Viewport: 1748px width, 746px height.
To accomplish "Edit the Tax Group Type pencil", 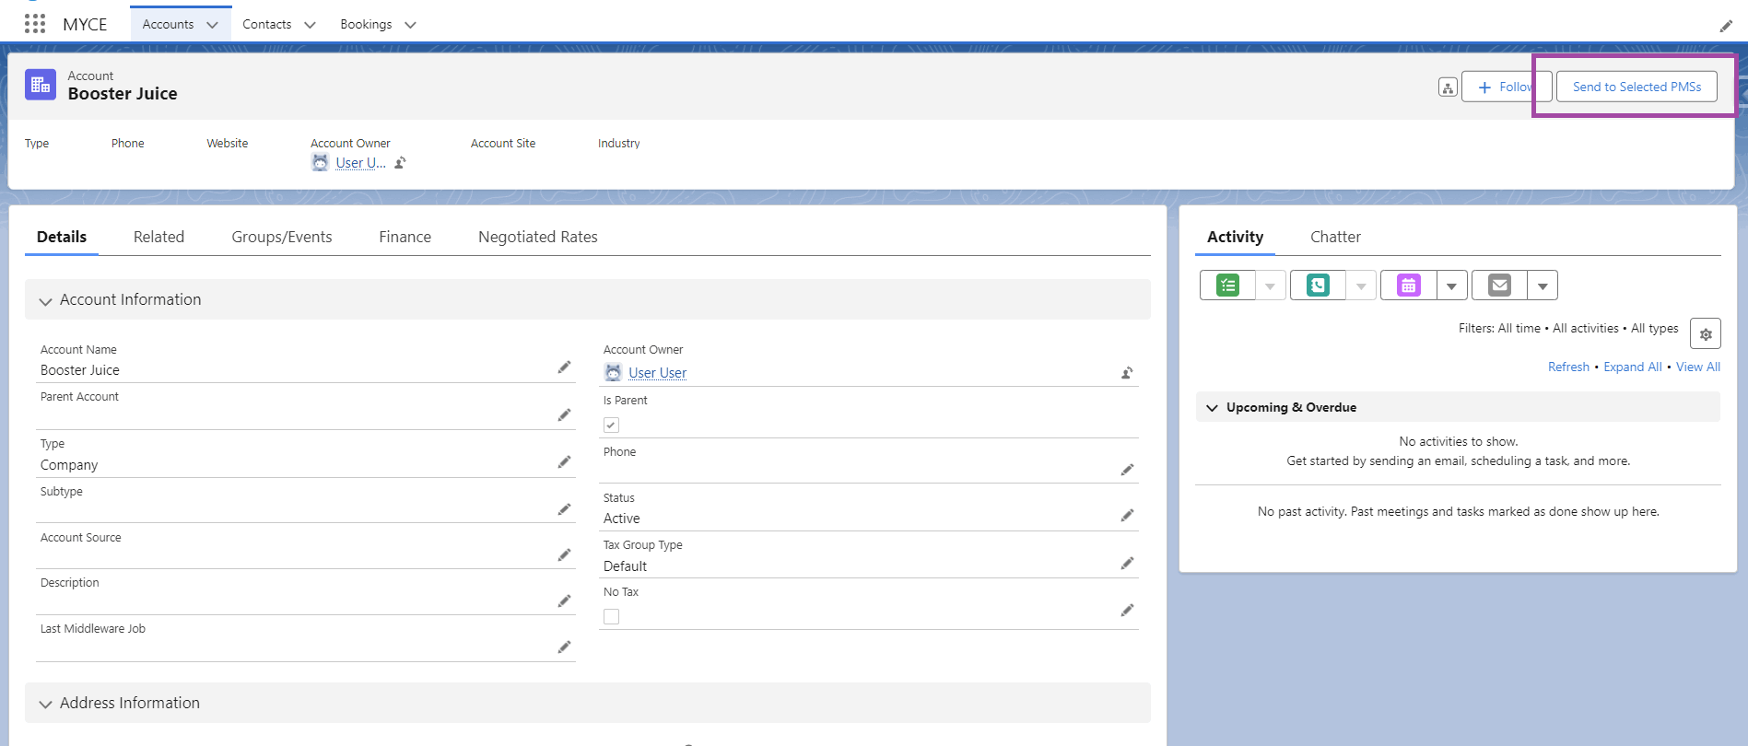I will click(x=1127, y=564).
